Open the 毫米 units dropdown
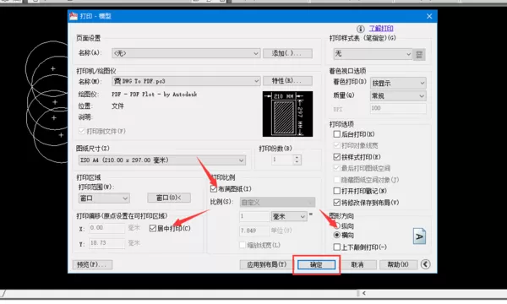The width and height of the screenshot is (507, 304). [289, 216]
